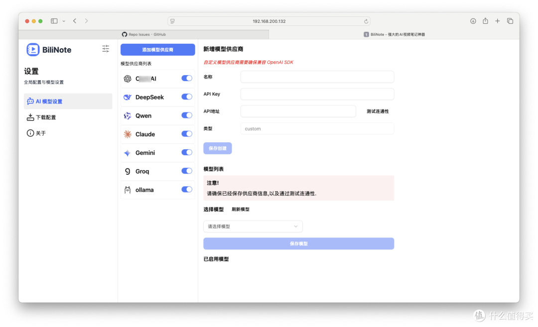Click the Safari address bar 192.168.200.132

[x=269, y=21]
